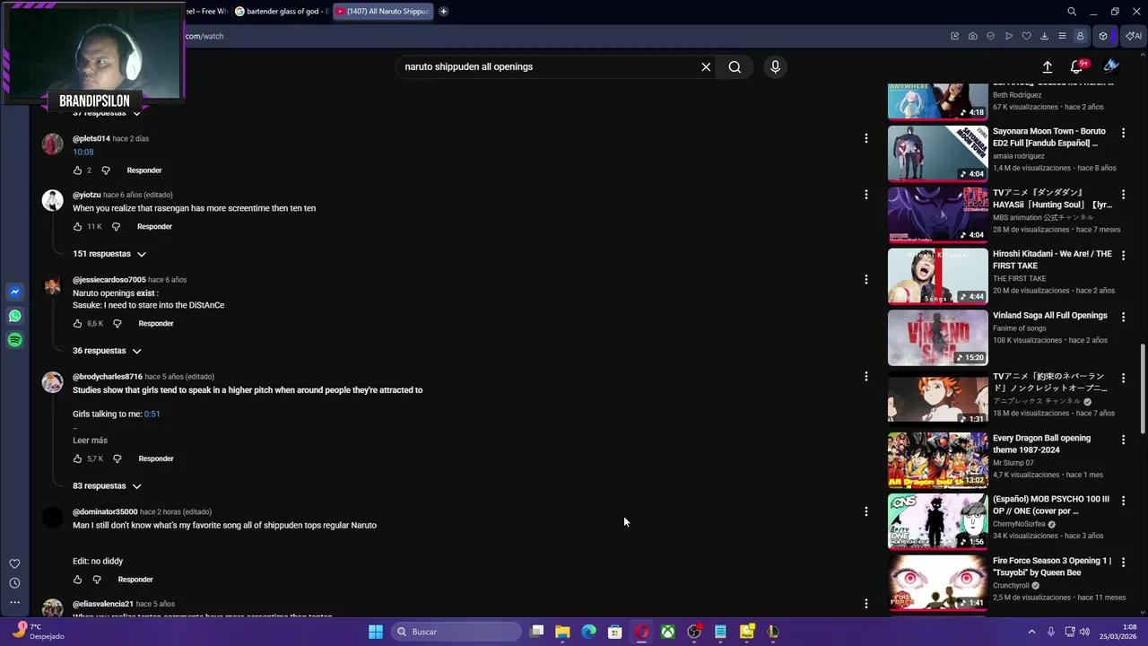This screenshot has height=646, width=1148.
Task: Open menu for Fire Force Season 3 video
Action: point(1123,563)
